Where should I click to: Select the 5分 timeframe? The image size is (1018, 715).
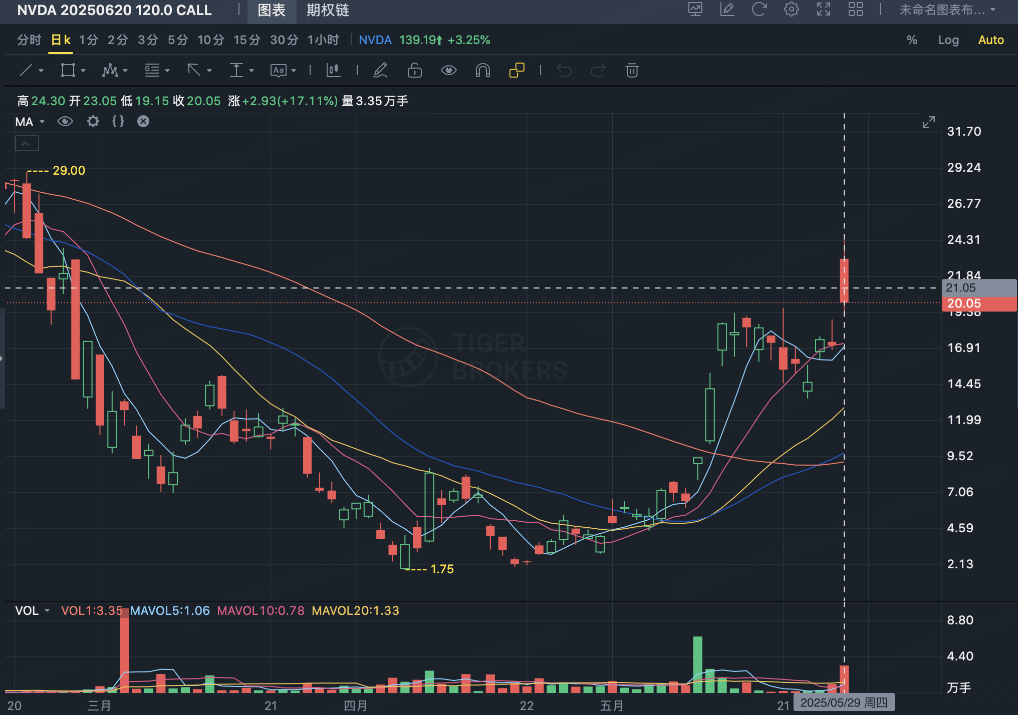coord(178,40)
